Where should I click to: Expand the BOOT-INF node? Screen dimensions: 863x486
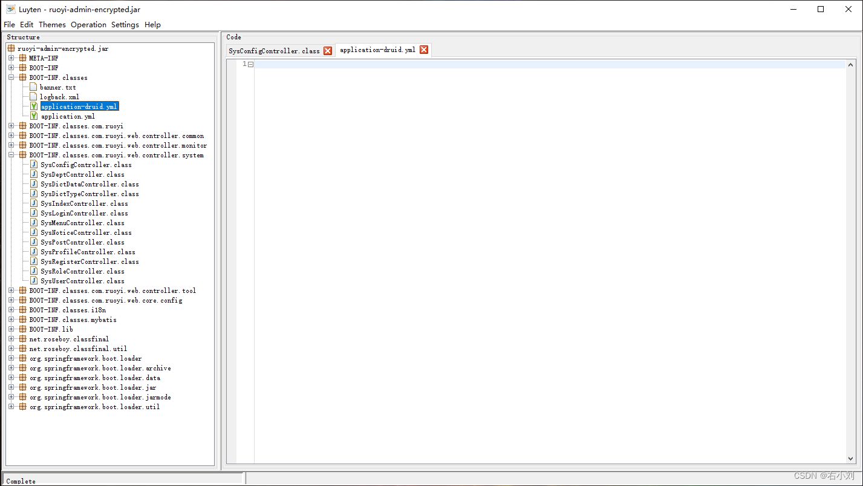(x=11, y=68)
